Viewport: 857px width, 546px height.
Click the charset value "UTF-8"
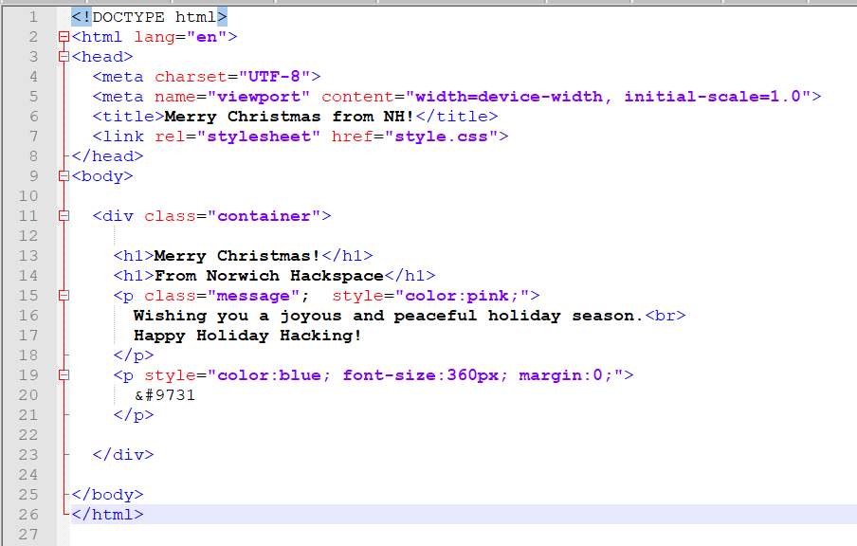(x=274, y=77)
